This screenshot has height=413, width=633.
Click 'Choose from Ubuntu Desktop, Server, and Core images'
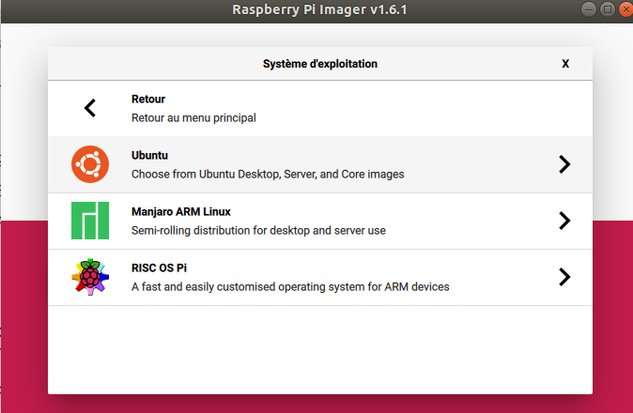click(268, 175)
